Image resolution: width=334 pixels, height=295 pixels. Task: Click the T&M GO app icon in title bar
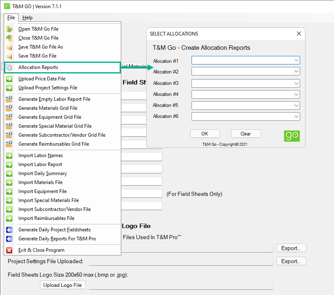click(7, 6)
